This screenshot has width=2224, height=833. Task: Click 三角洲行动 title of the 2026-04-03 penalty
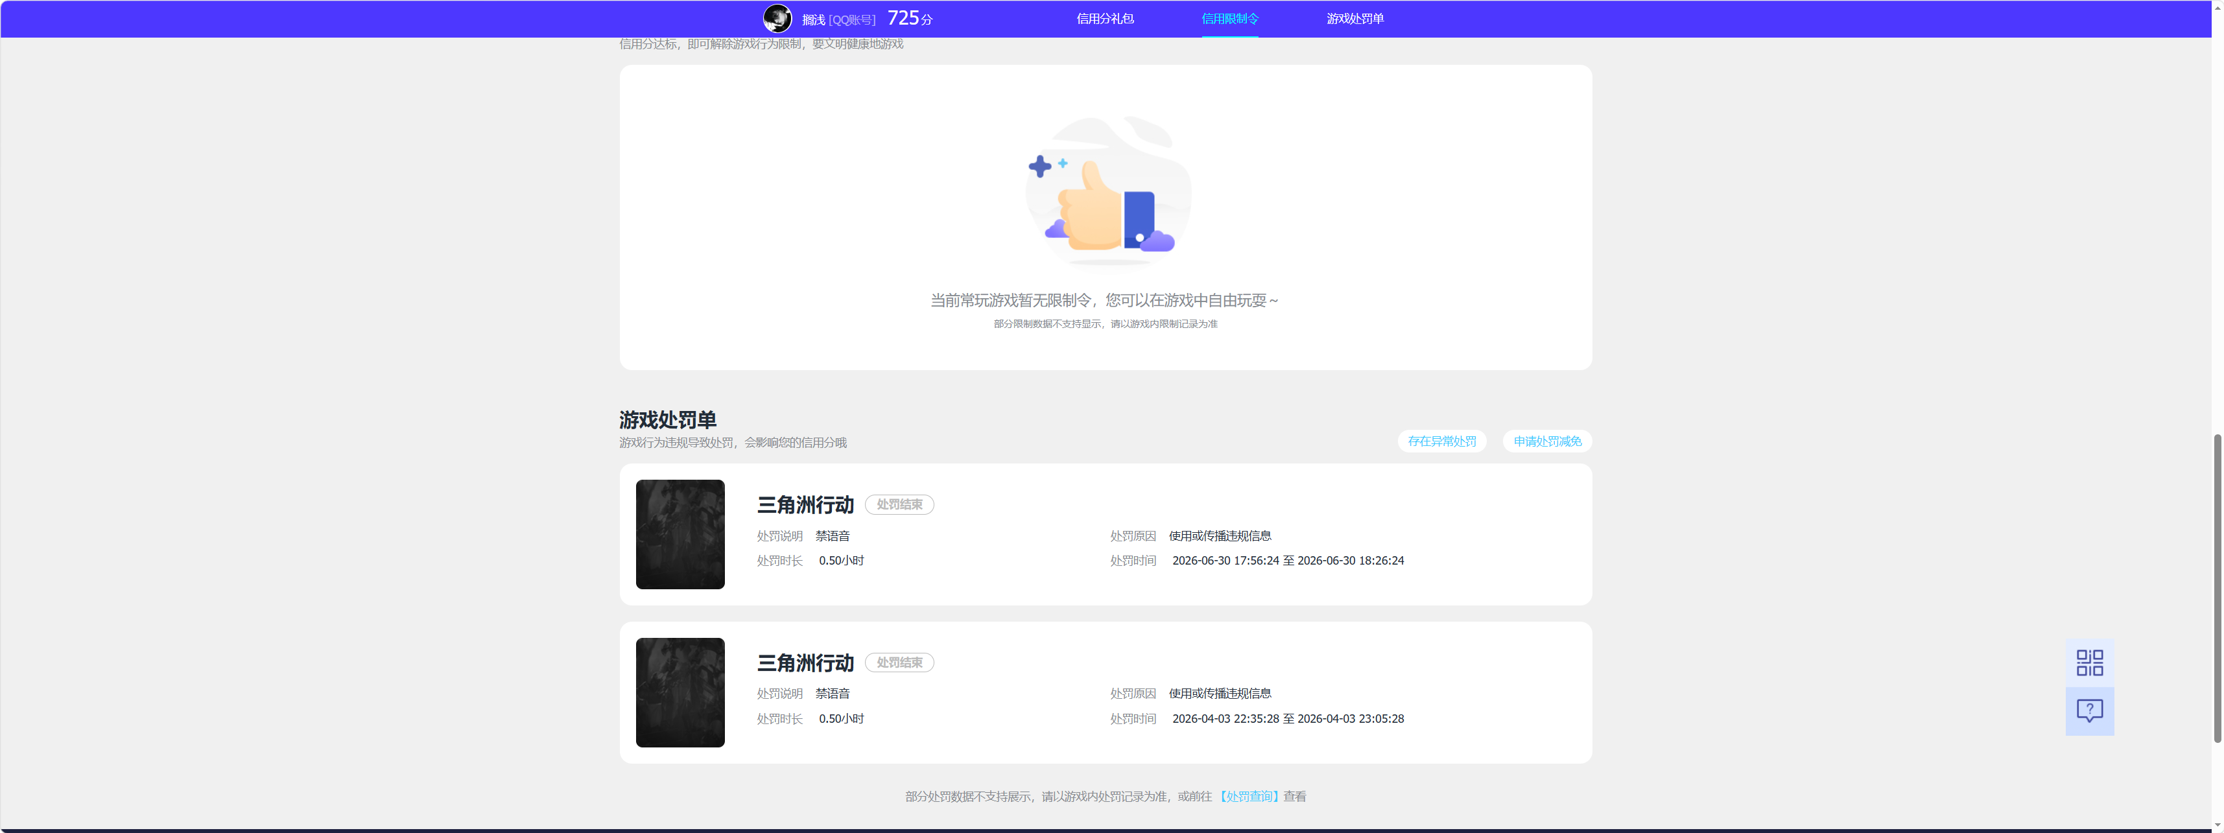[x=805, y=663]
